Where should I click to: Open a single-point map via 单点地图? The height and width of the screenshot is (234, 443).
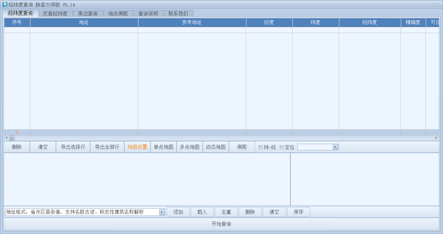pos(163,147)
